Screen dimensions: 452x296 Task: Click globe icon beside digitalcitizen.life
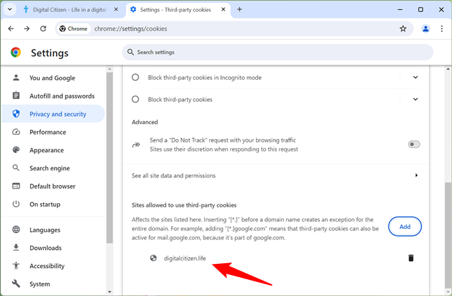[153, 258]
